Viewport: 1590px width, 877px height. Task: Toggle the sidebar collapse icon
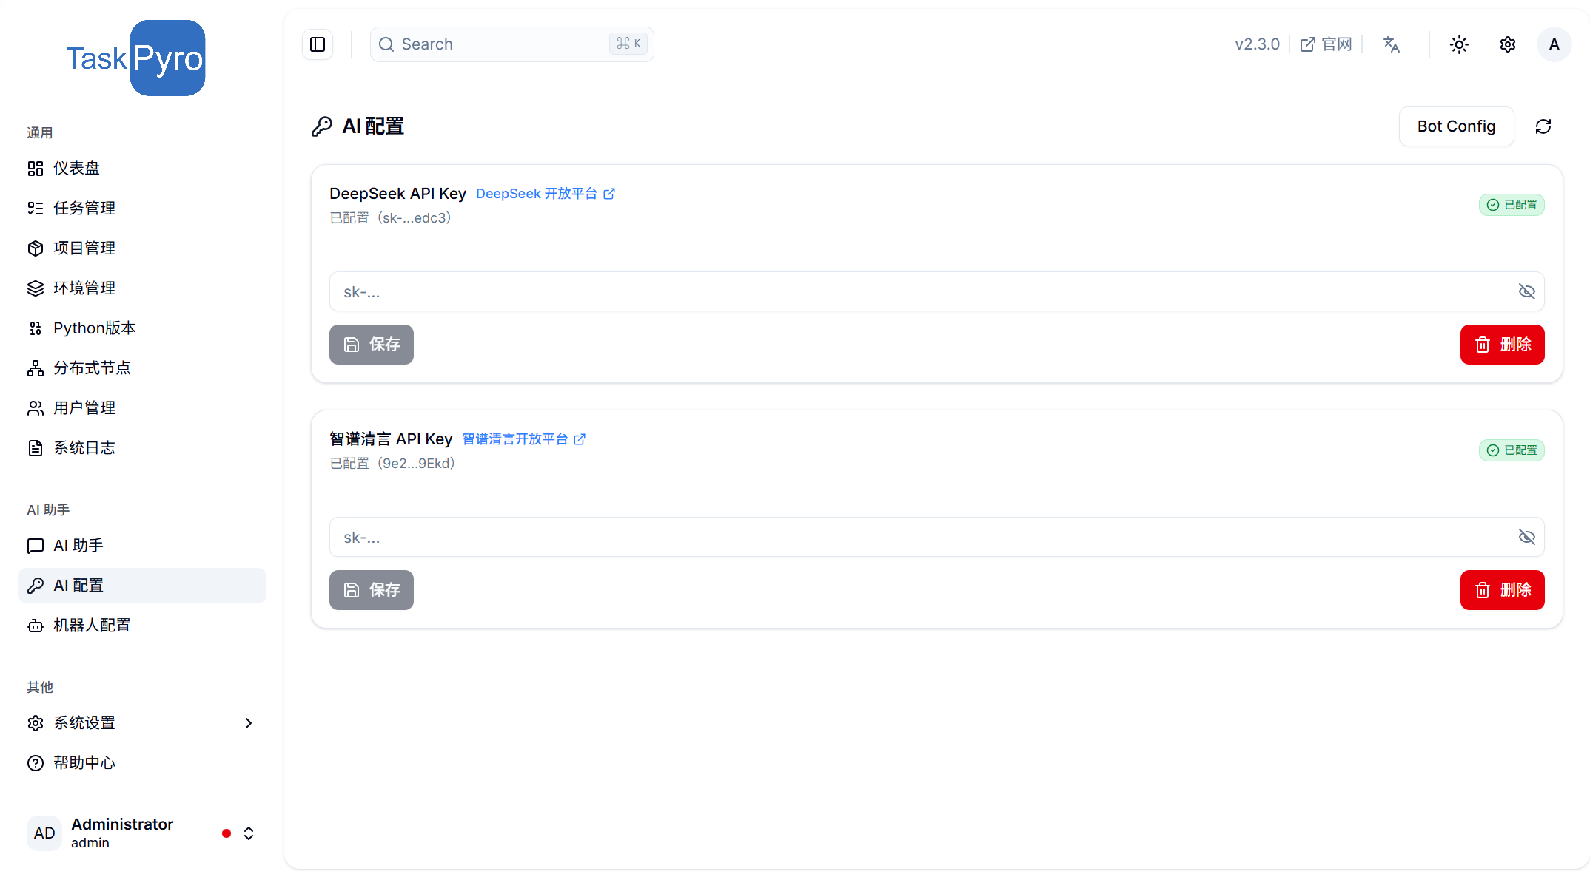pyautogui.click(x=318, y=44)
